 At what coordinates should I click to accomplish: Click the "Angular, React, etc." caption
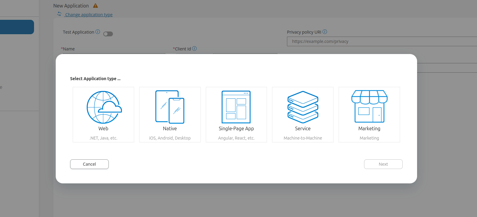(236, 138)
